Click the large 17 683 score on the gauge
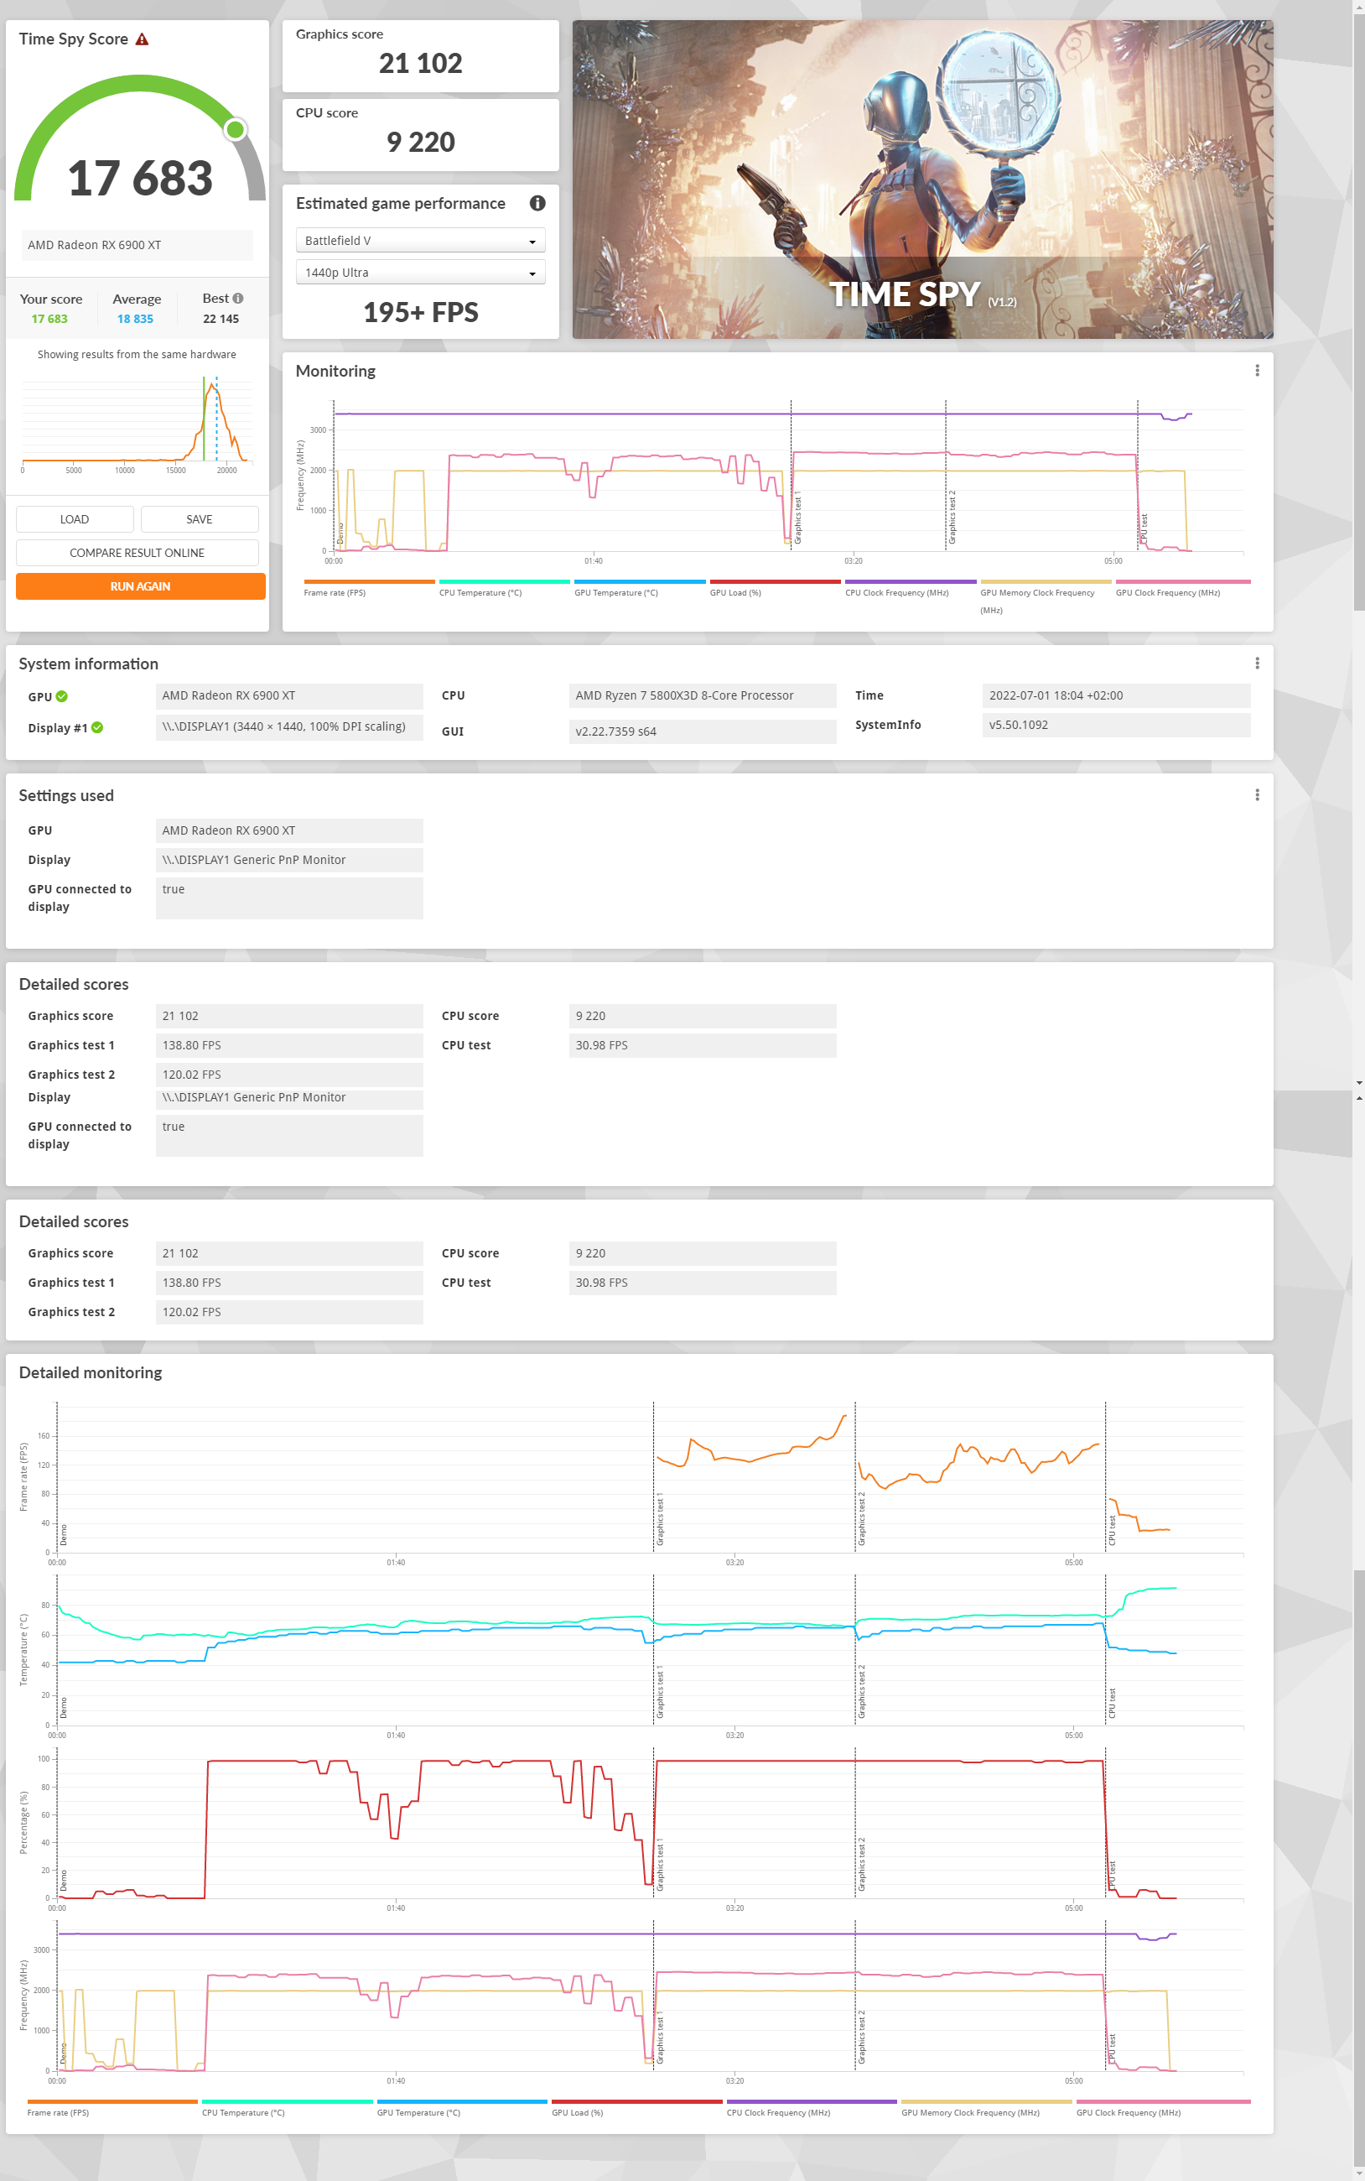Viewport: 1365px width, 2181px height. tap(140, 178)
